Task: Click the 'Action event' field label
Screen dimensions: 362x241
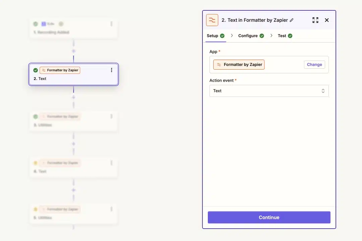Action: 222,80
